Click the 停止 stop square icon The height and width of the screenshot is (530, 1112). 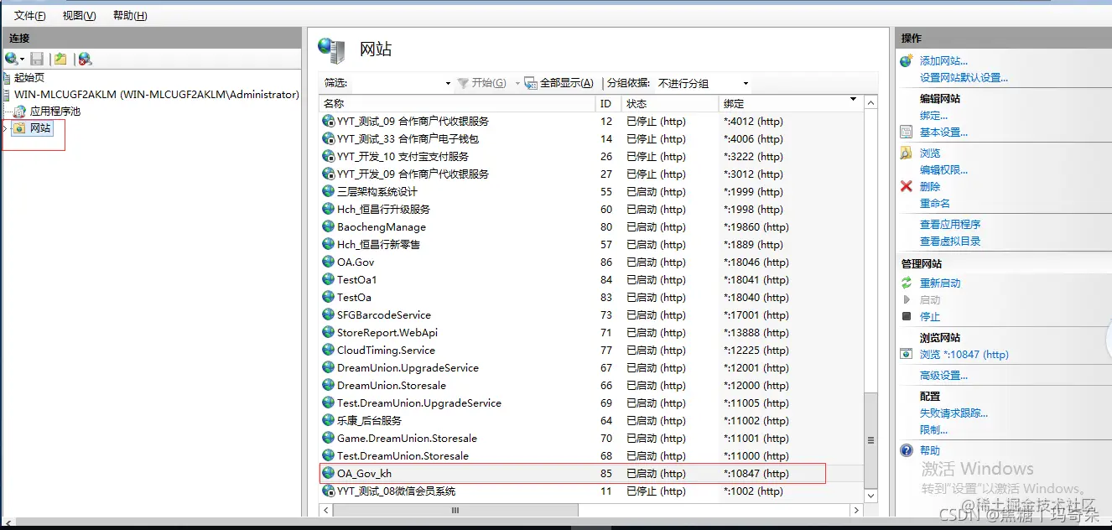[906, 317]
